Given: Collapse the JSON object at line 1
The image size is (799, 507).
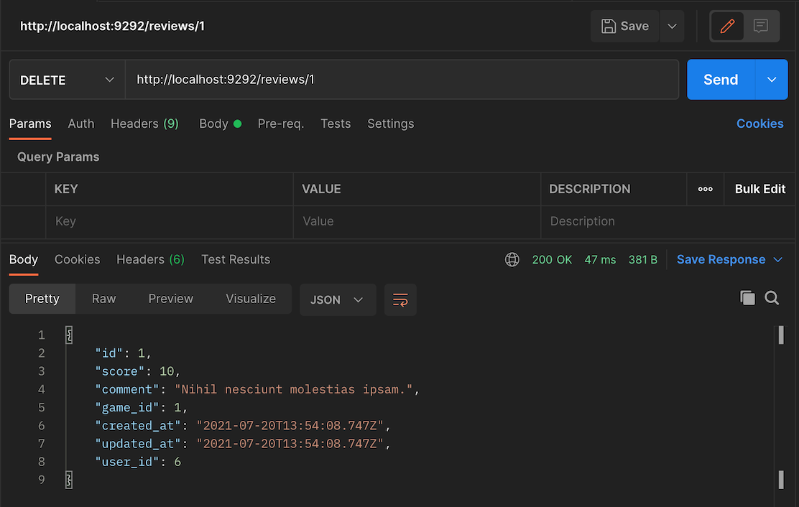Looking at the screenshot, I should click(69, 335).
